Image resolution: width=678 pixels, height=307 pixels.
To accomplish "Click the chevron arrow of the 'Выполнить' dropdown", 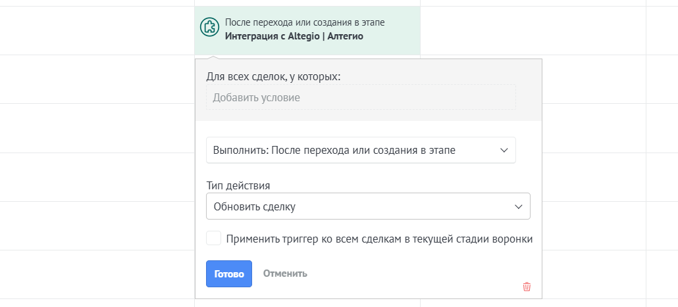I will pyautogui.click(x=504, y=151).
